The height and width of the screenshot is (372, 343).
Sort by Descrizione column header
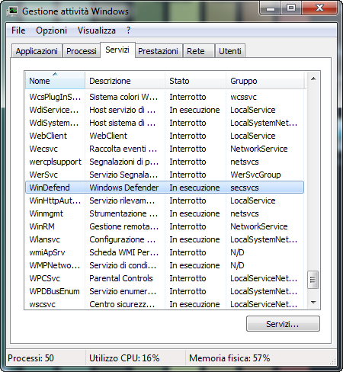(x=125, y=81)
